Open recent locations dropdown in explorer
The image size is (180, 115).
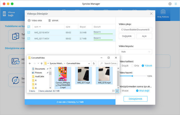38,63
